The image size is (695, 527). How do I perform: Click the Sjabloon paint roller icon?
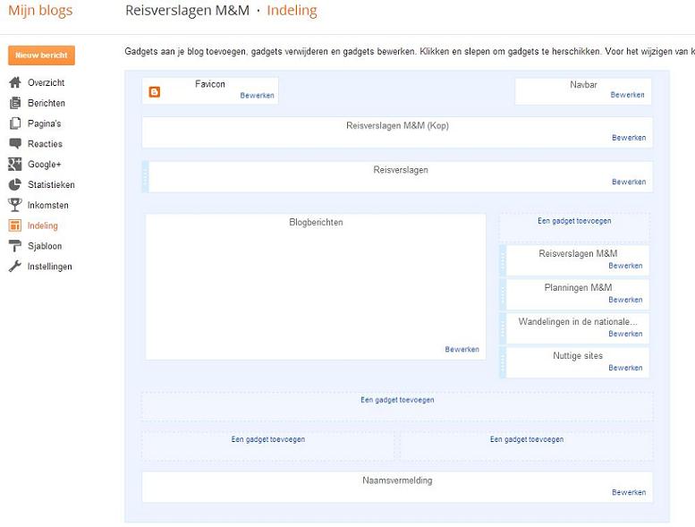[14, 246]
